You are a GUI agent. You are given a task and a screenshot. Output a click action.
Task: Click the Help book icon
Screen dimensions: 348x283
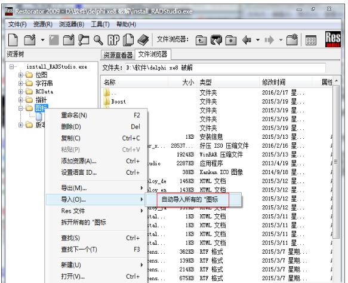point(143,40)
